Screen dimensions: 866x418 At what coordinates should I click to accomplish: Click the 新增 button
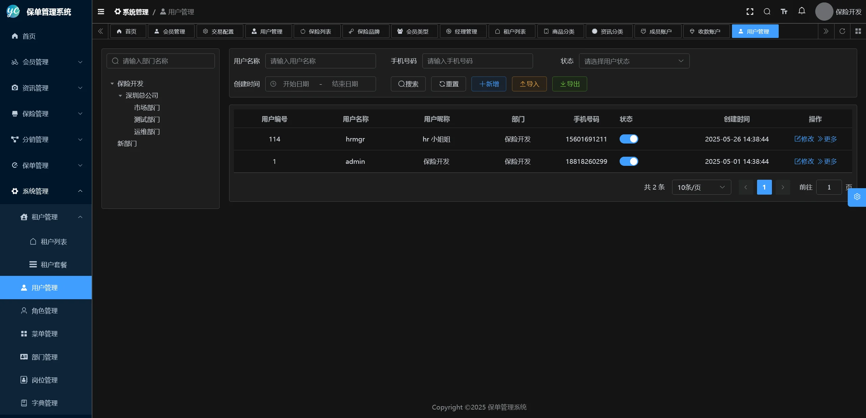[488, 84]
